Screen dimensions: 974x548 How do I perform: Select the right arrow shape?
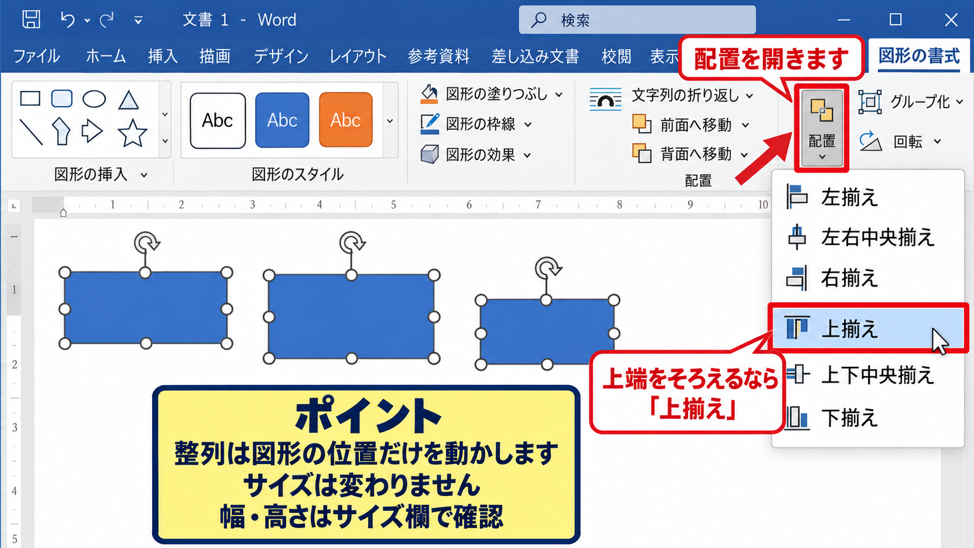92,131
